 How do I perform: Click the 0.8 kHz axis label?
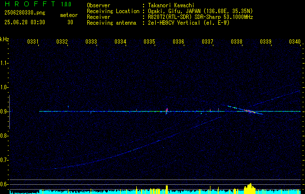point(4,136)
